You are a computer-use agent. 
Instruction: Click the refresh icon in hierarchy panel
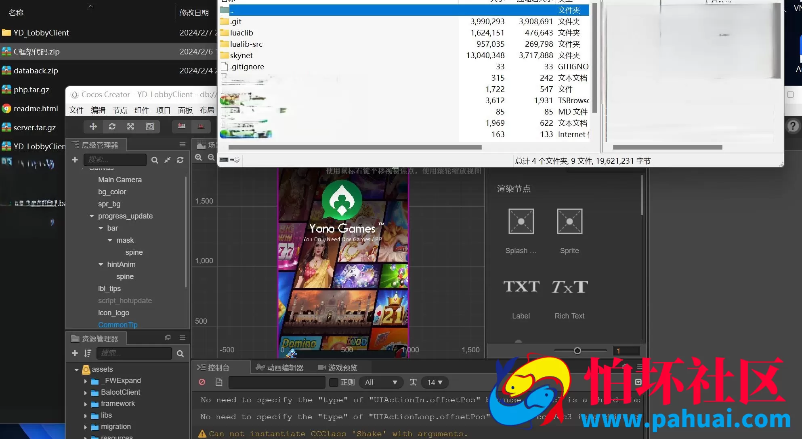[x=180, y=160]
